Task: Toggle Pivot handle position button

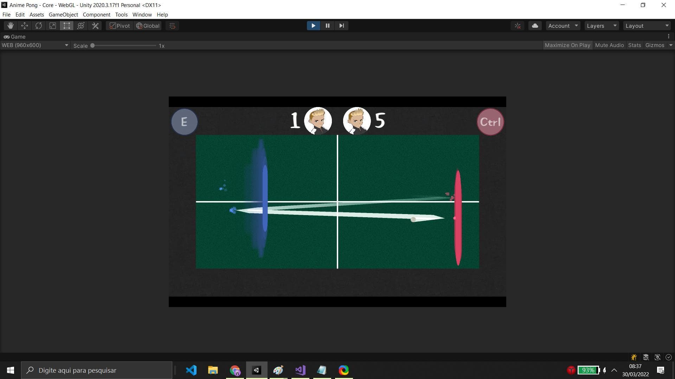Action: (x=120, y=26)
